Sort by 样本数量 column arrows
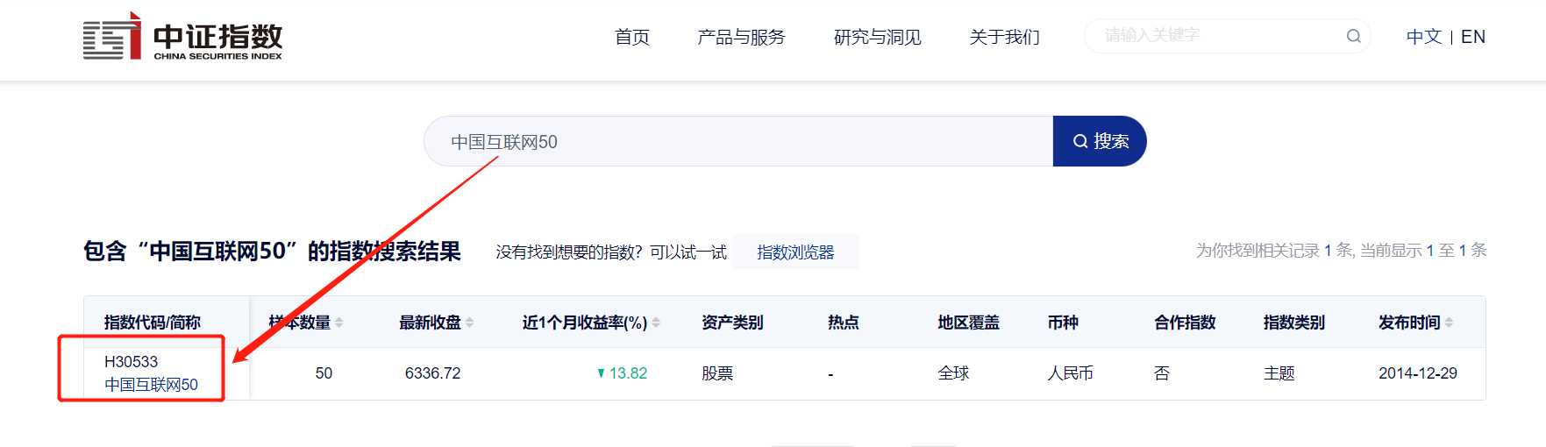Screen dimensions: 1546x447 point(339,323)
